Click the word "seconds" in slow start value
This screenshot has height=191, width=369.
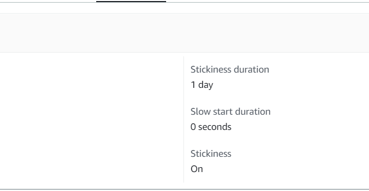coord(214,127)
